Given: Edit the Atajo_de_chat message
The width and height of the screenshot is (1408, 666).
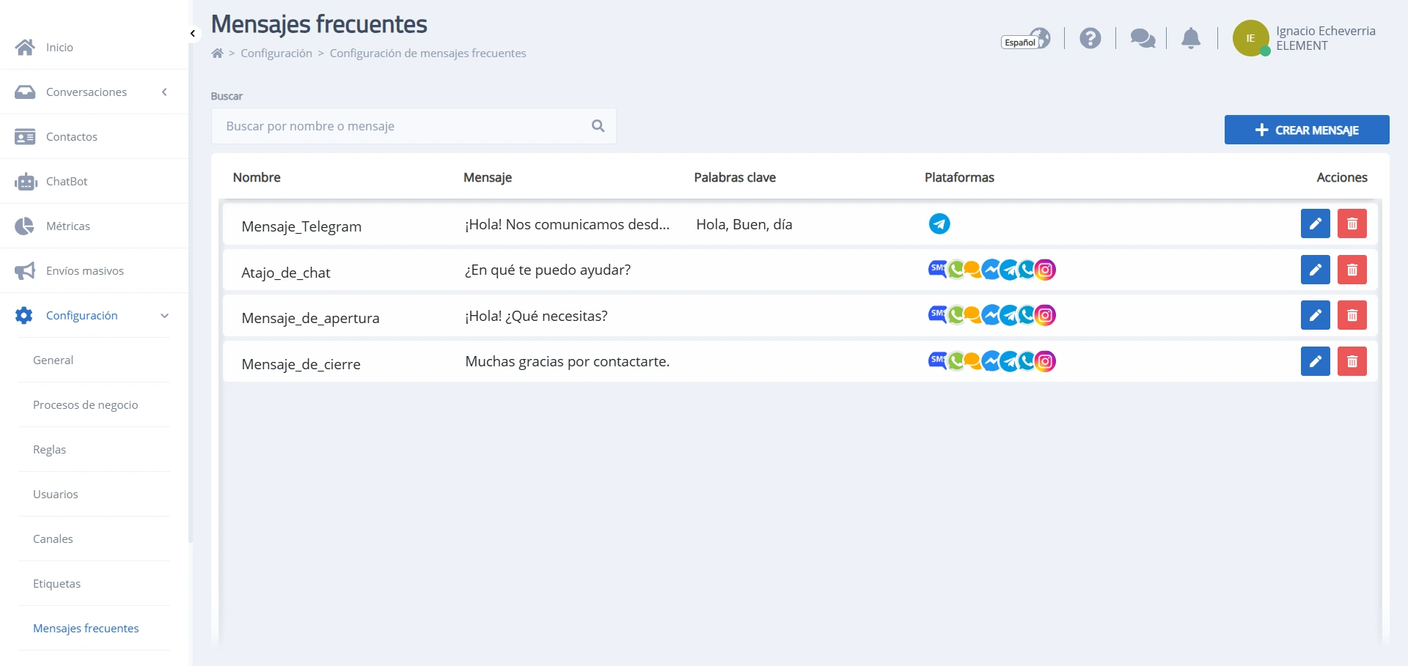Looking at the screenshot, I should click(1315, 270).
